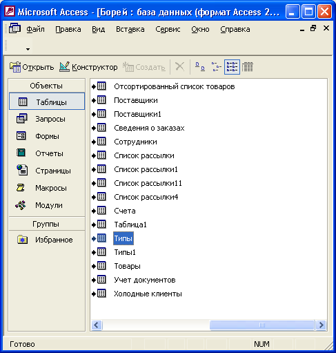Select the Таблица1 table name
This screenshot has width=336, height=353.
[x=130, y=225]
